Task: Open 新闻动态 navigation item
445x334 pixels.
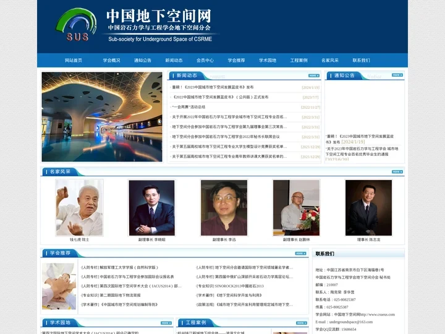Action: [174, 61]
